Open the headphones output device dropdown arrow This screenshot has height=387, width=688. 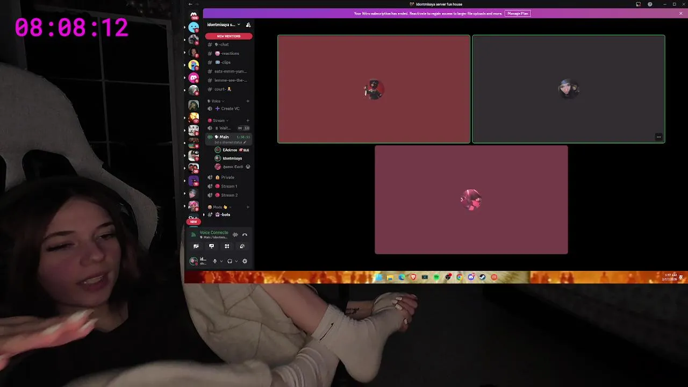236,261
